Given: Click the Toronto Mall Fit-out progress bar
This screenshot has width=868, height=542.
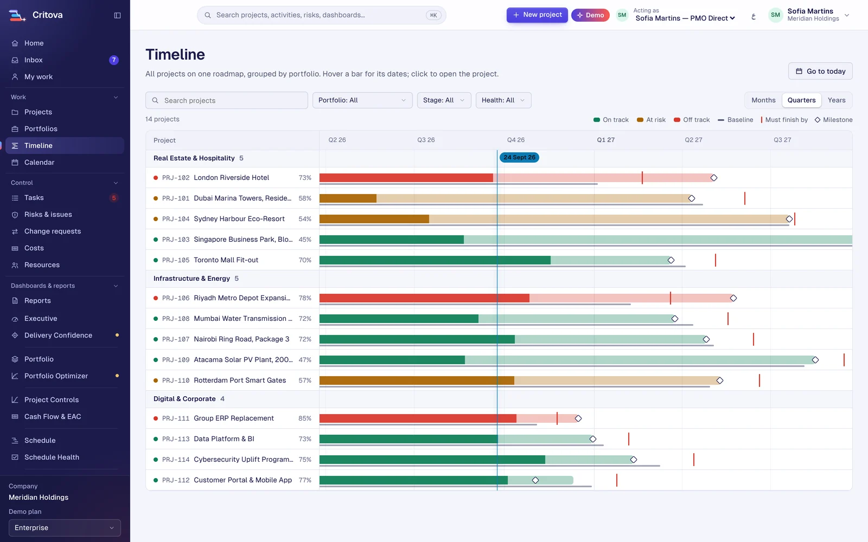Looking at the screenshot, I should (495, 260).
